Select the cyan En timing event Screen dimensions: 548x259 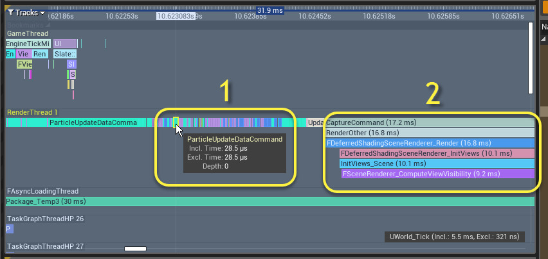(x=10, y=54)
